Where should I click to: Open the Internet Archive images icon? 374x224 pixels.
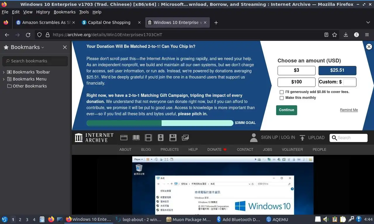(185, 138)
